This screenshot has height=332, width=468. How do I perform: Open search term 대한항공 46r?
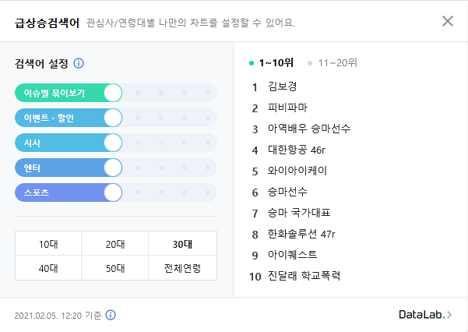point(296,150)
